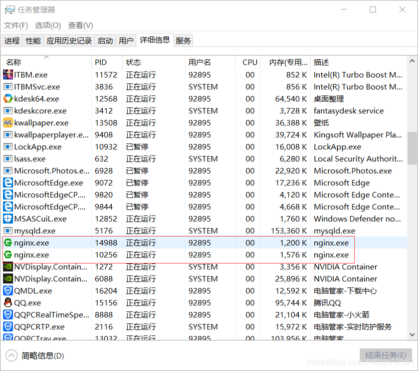
Task: Click the kdeskcore.exe window icon
Action: coord(8,110)
